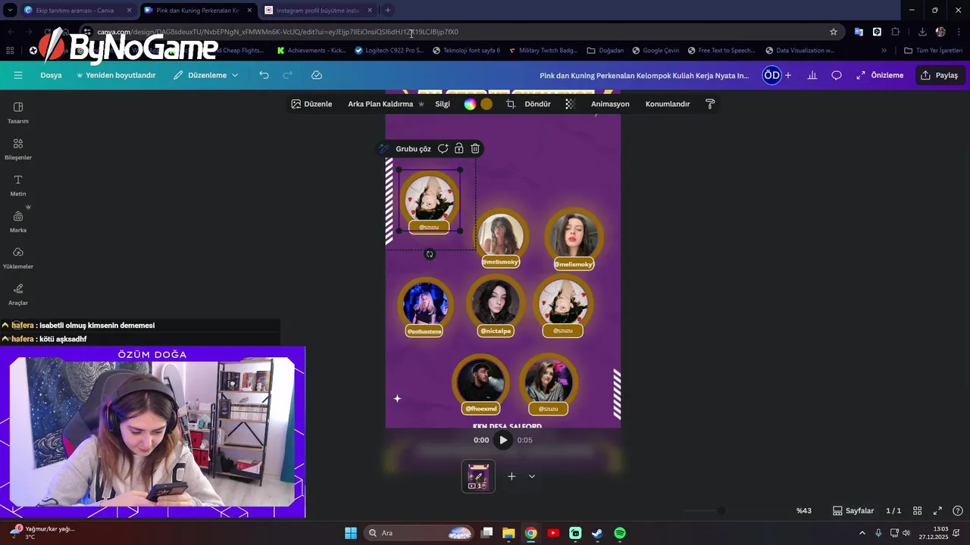Open the comment-refresh icon beside Grubu çöz

443,148
